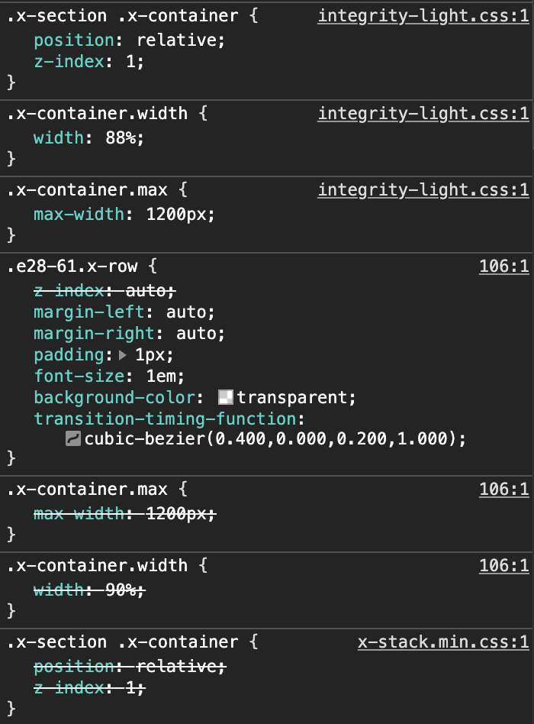Screen dimensions: 534x724
Task: Click the margin-right auto value
Action: (195, 333)
